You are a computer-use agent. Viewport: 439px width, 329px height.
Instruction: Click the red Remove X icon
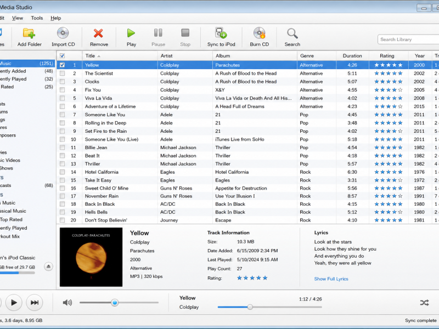(98, 33)
